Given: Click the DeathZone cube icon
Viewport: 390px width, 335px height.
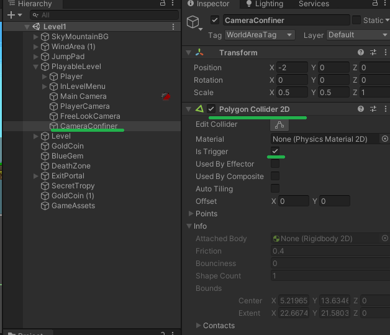Looking at the screenshot, I should point(45,166).
